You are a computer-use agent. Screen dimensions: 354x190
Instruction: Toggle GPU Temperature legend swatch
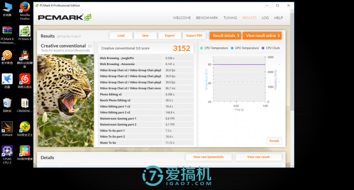point(232,48)
